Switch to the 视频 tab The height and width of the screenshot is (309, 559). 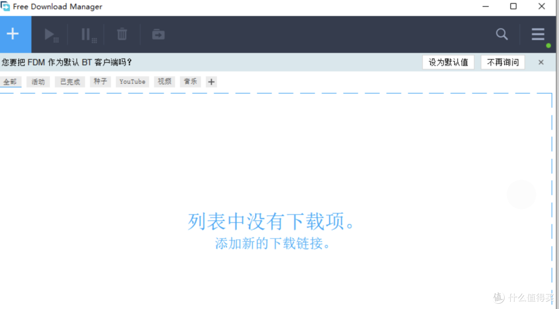click(x=164, y=82)
